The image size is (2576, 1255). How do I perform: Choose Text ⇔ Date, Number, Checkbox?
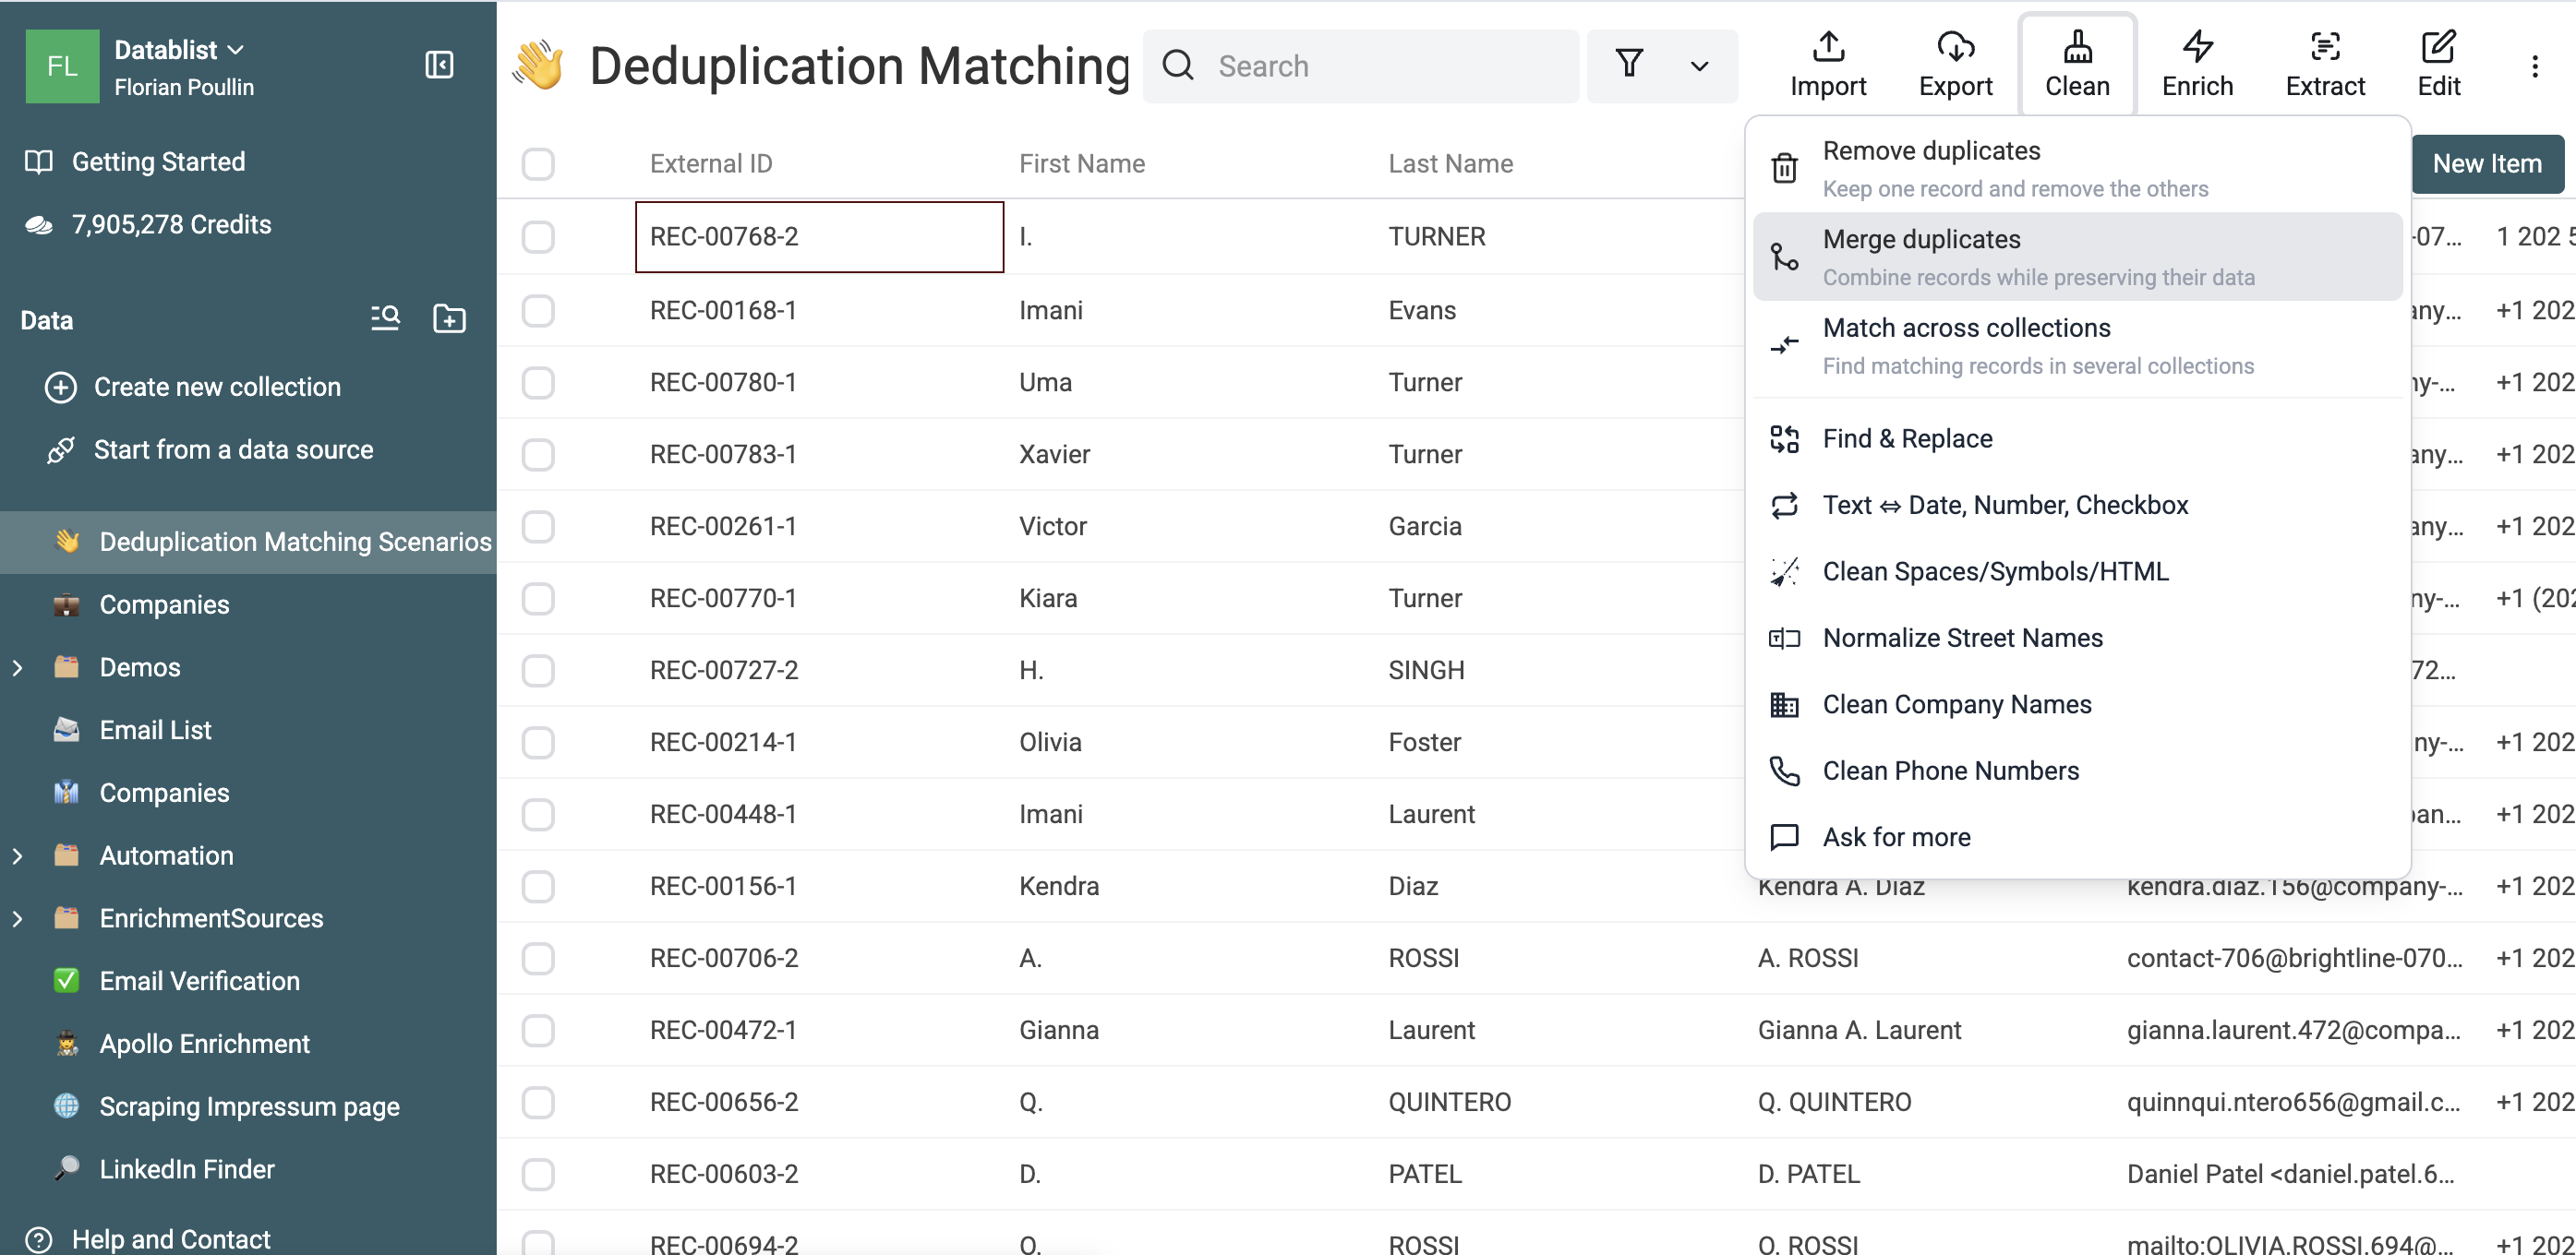pyautogui.click(x=2077, y=505)
